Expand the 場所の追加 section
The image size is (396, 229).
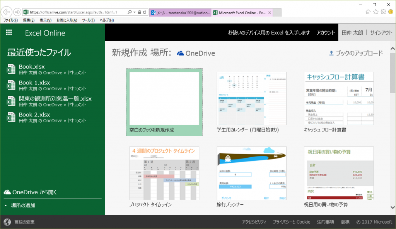(x=23, y=205)
